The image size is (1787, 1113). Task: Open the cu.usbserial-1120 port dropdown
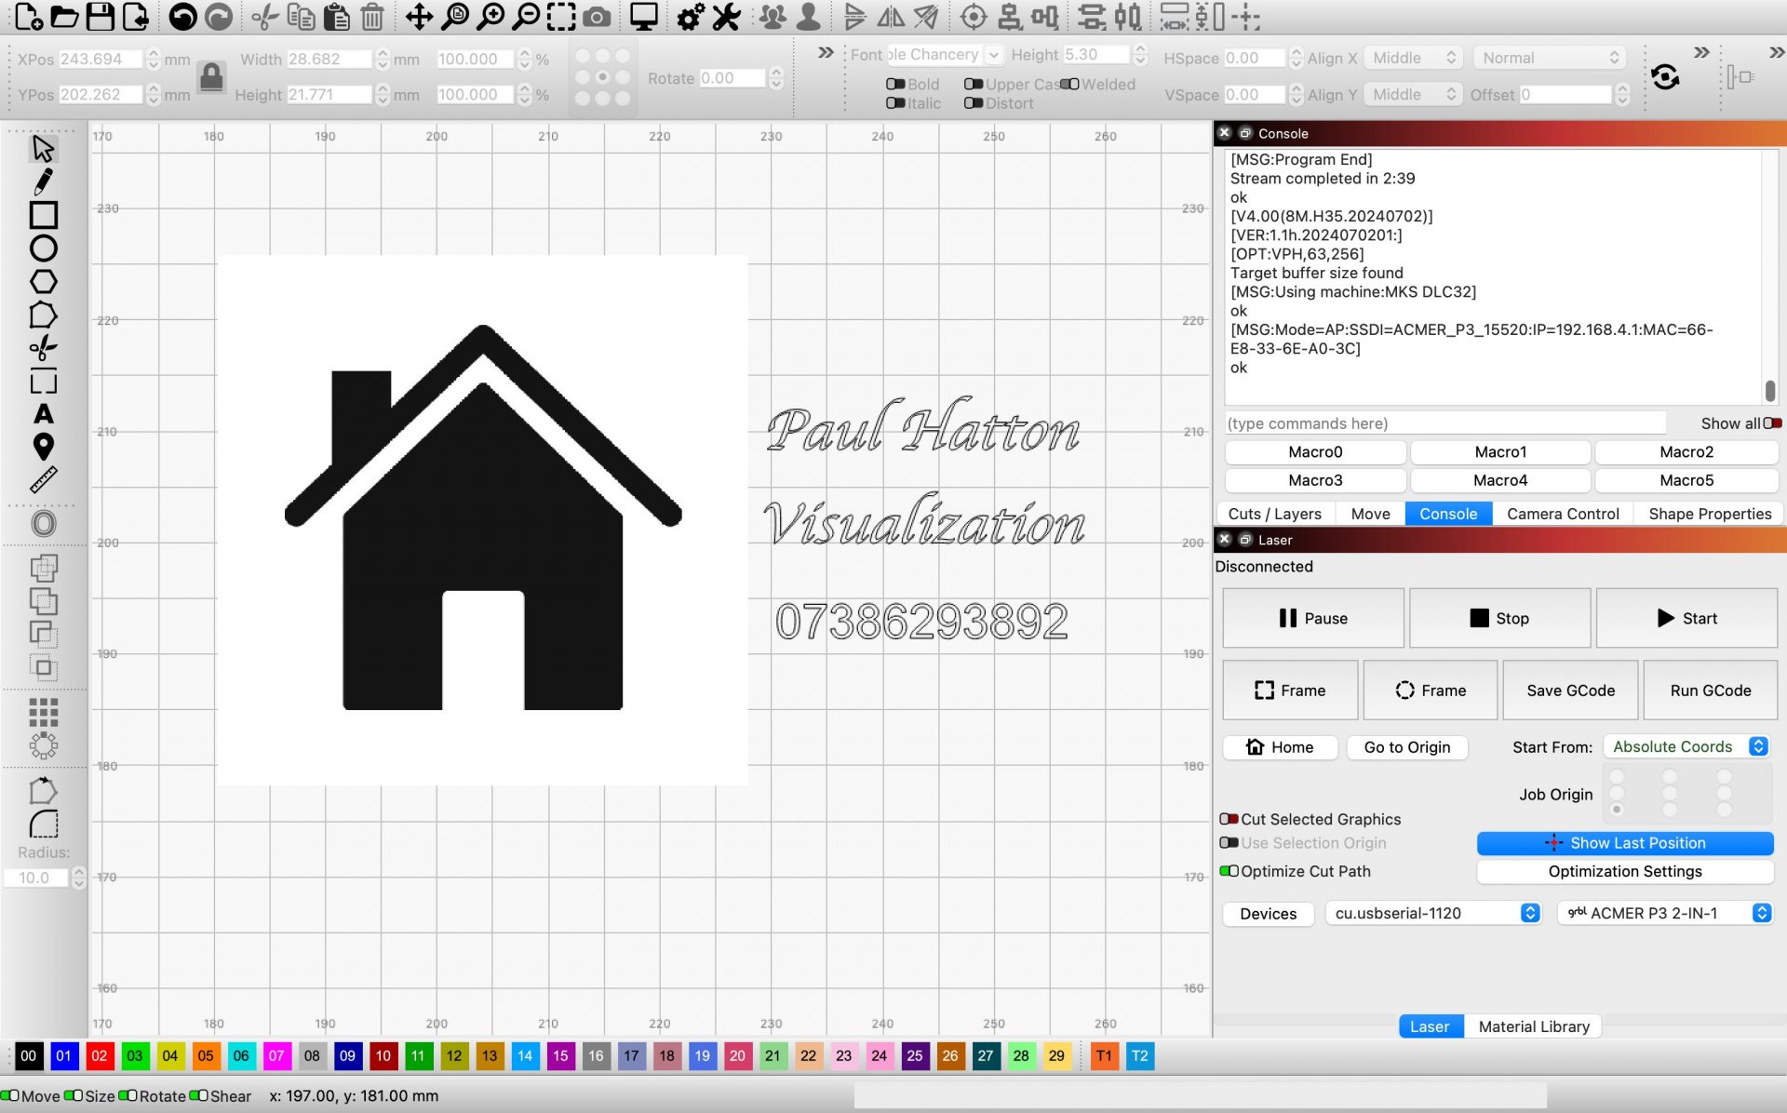1432,913
